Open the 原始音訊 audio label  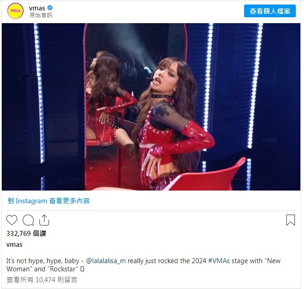coord(41,15)
